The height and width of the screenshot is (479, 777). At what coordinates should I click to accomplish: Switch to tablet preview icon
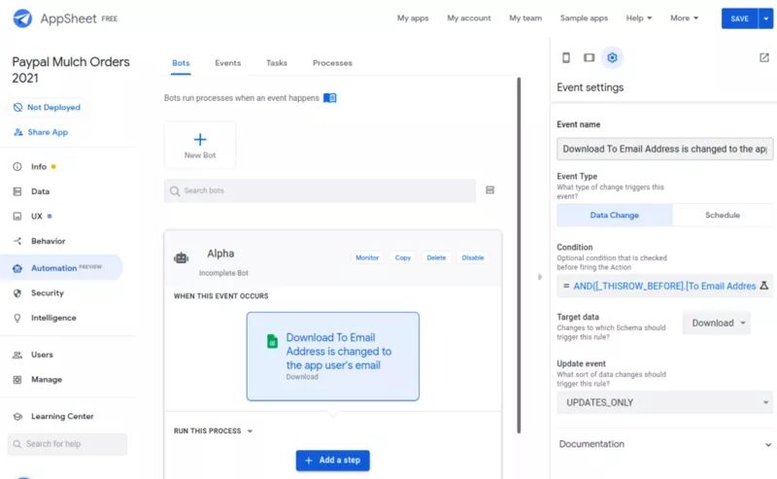[x=589, y=58]
